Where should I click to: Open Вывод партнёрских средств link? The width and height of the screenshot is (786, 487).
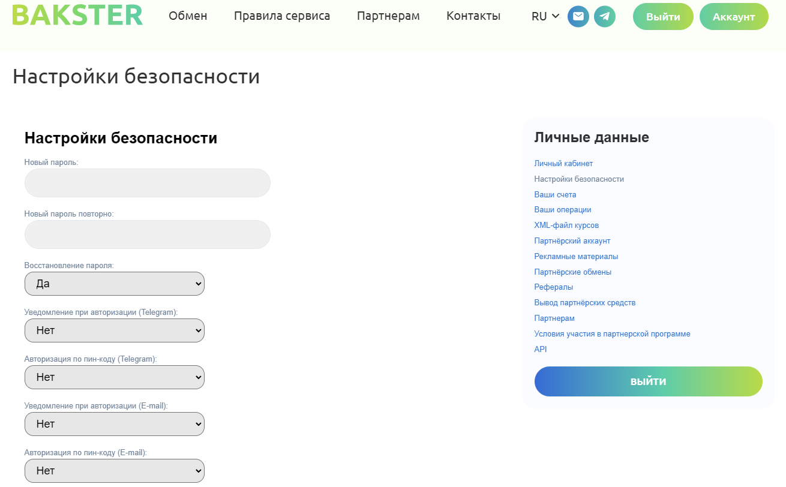tap(584, 303)
